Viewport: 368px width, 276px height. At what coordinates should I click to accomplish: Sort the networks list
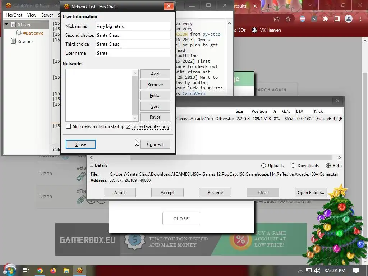[x=155, y=106]
